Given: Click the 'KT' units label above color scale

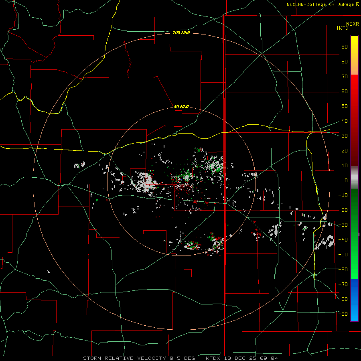Looking at the screenshot, I should click(x=343, y=28).
